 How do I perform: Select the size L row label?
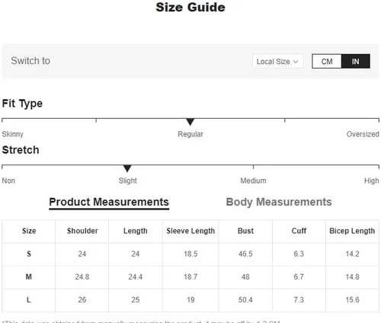[29, 300]
